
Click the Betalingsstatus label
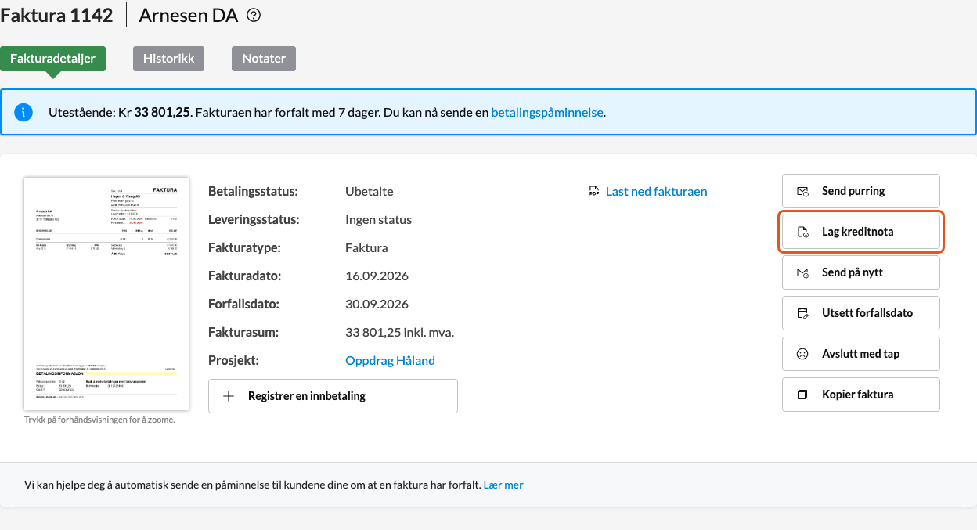point(254,191)
